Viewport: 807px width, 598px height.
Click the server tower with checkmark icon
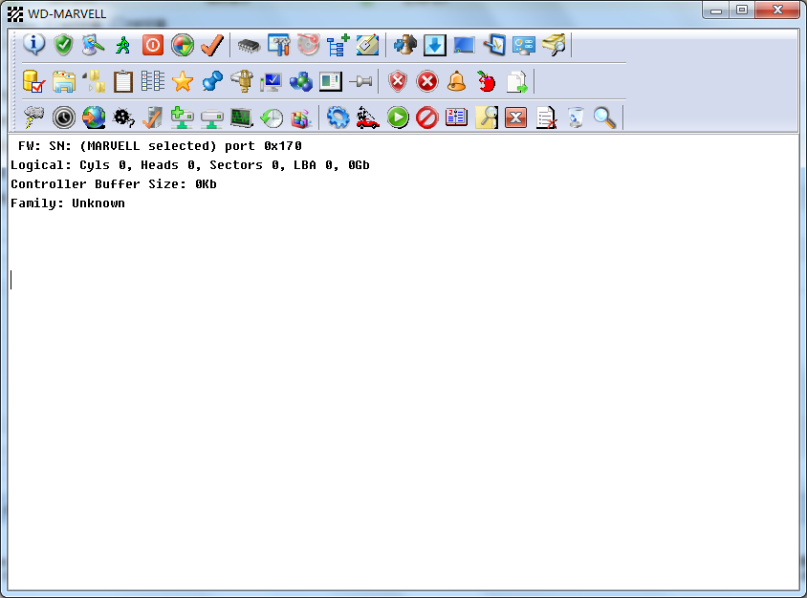[x=152, y=117]
